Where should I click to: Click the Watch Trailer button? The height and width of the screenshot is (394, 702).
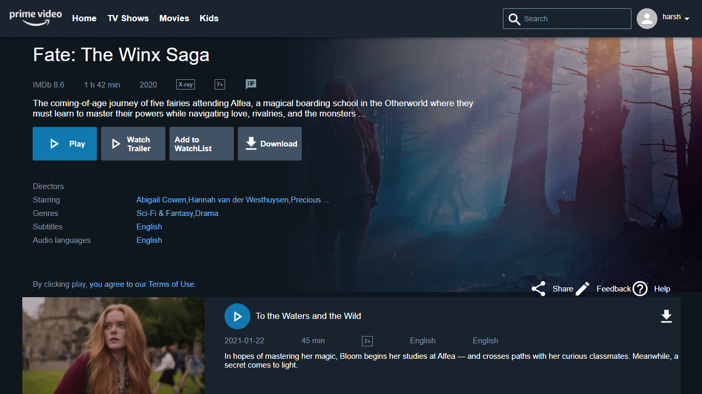(133, 144)
